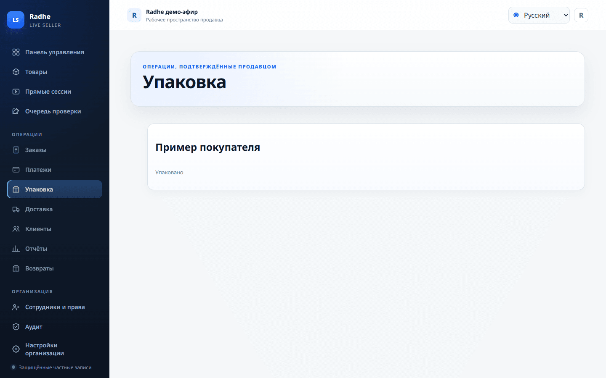
Task: Go to the Аудит page
Action: click(x=55, y=327)
